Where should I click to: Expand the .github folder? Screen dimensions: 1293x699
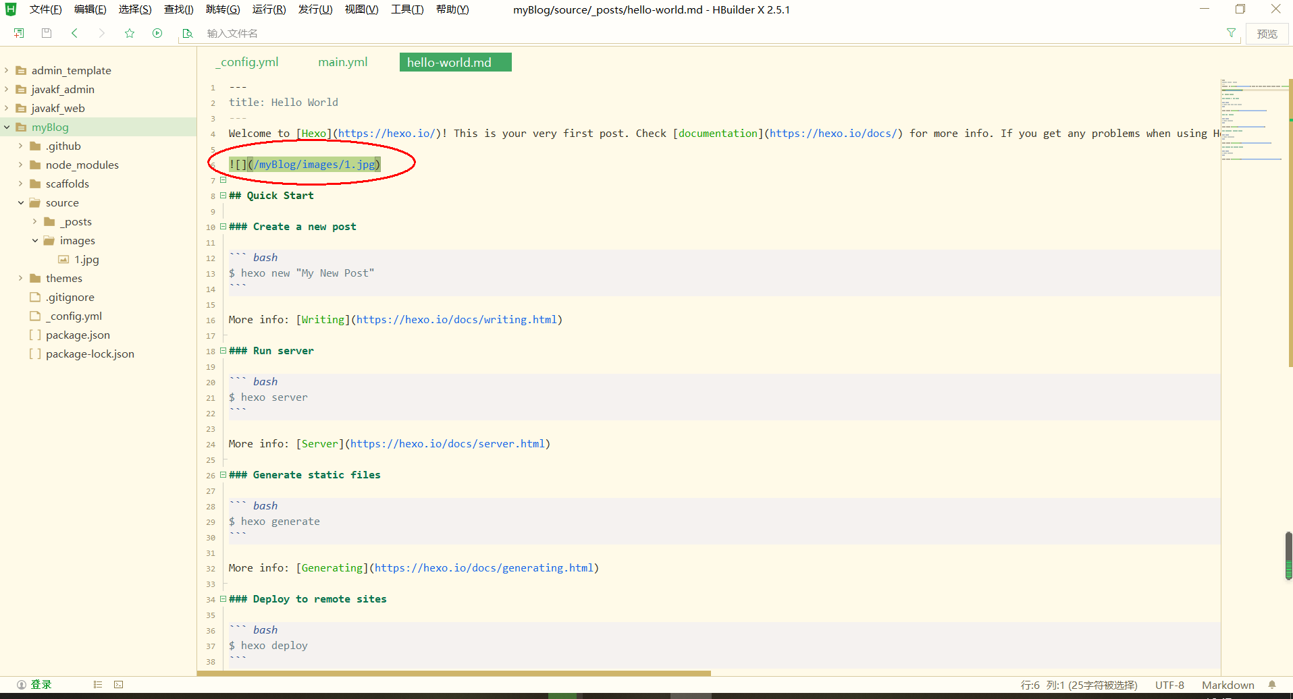21,146
